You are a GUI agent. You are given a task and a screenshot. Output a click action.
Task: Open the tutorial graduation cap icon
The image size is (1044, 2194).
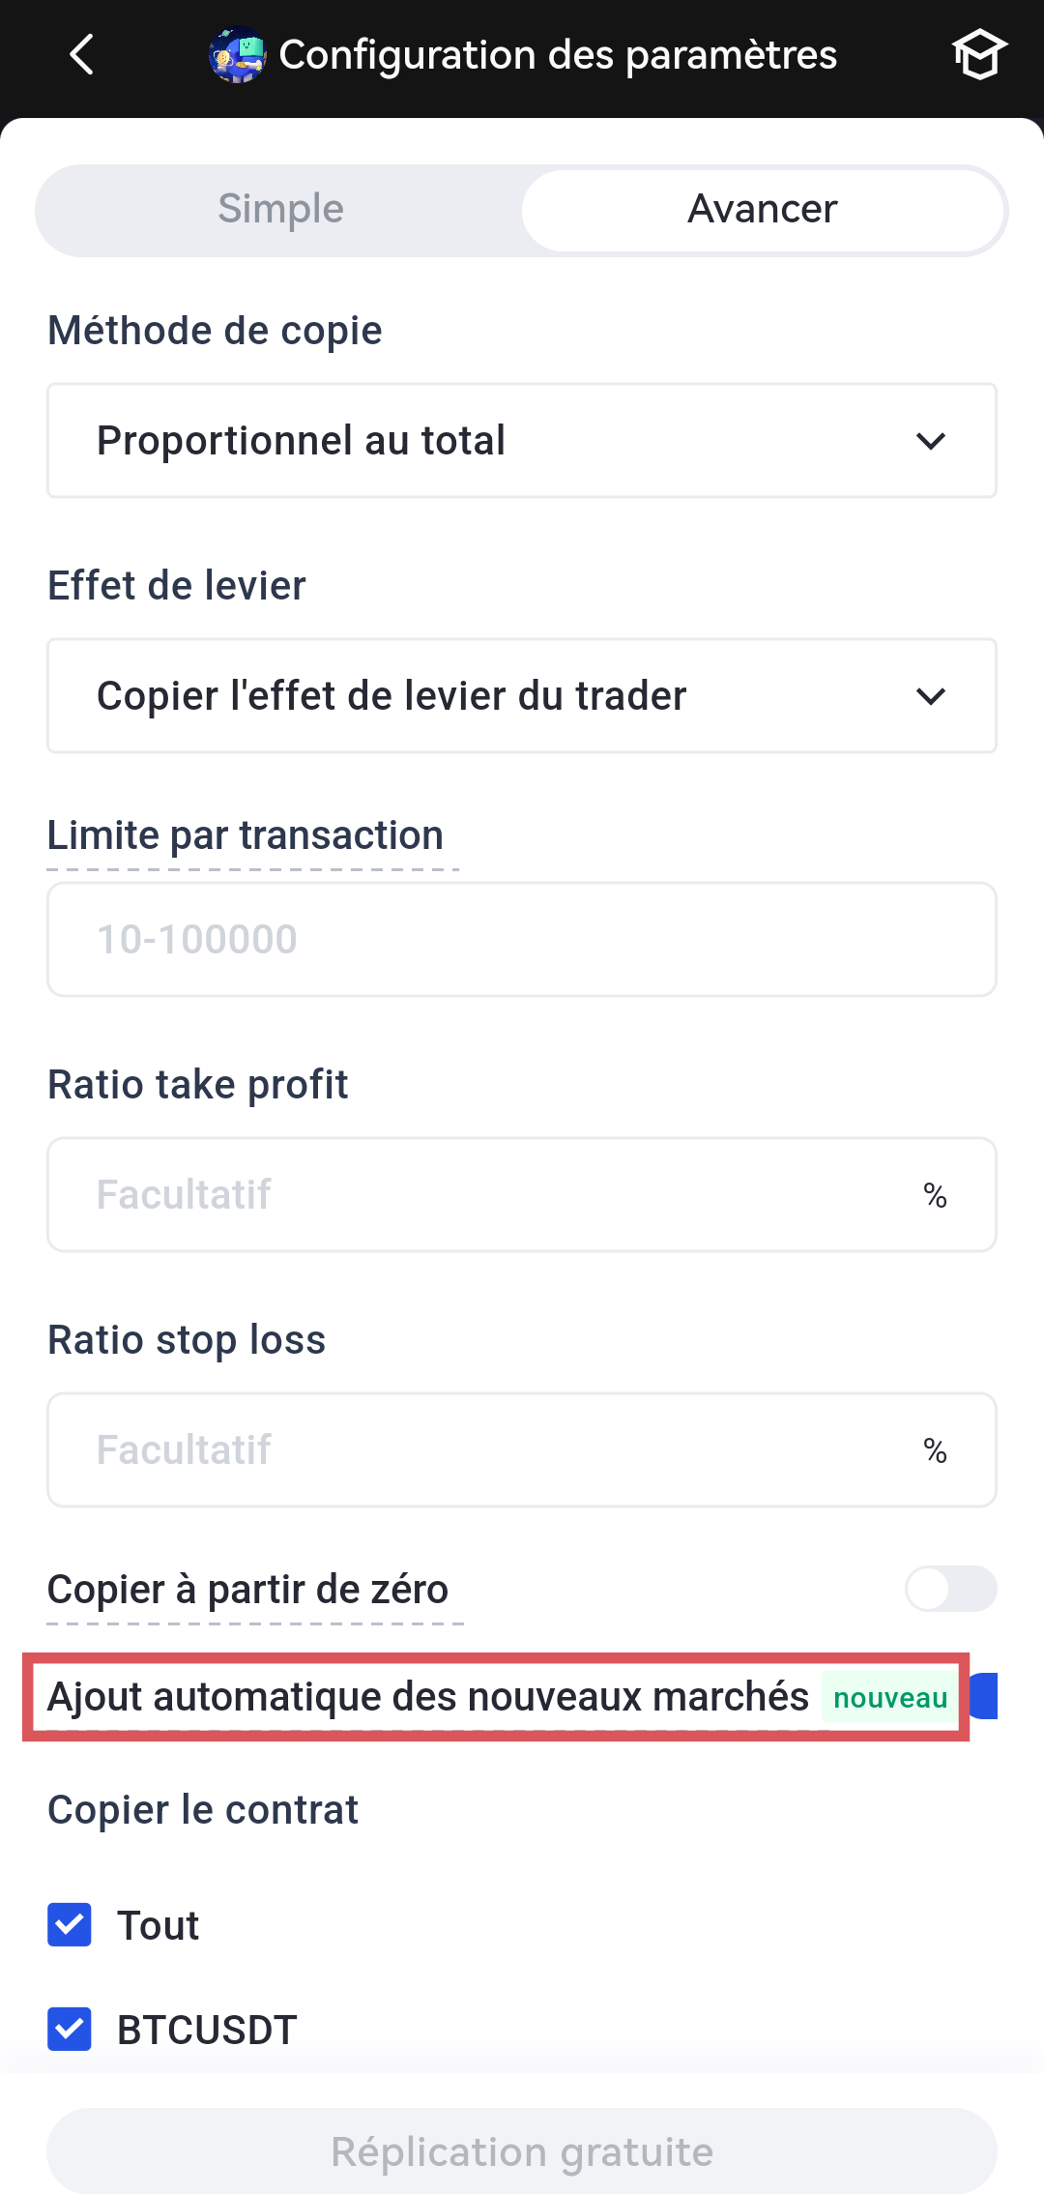coord(978,54)
